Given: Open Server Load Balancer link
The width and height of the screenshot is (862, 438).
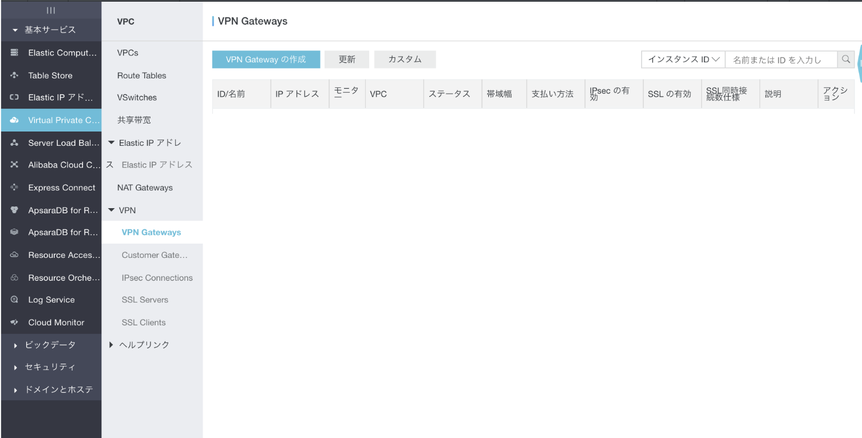Looking at the screenshot, I should point(64,143).
